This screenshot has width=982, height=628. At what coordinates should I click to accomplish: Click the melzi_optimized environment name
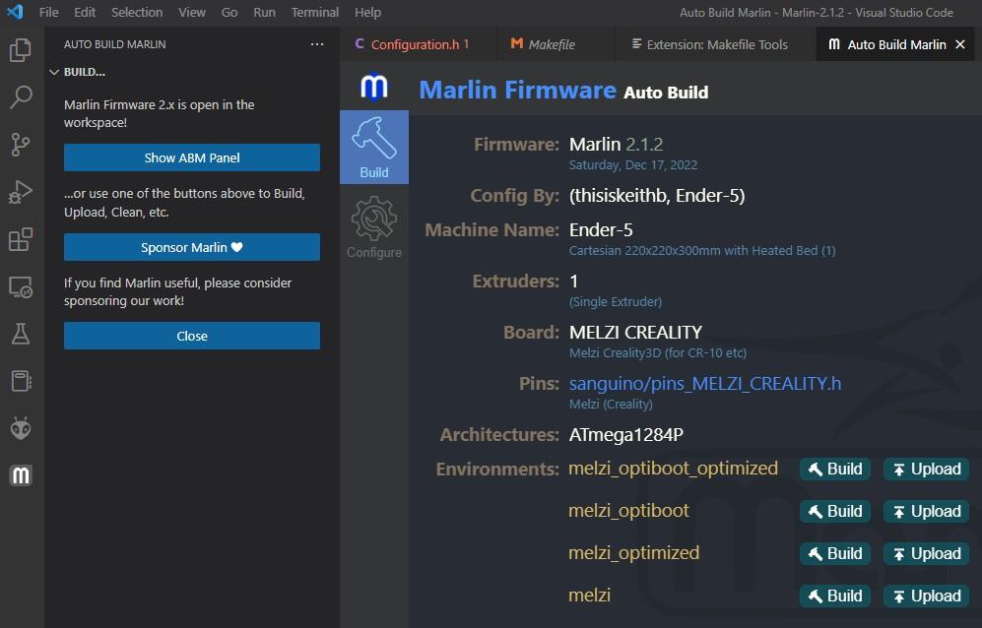pyautogui.click(x=633, y=553)
